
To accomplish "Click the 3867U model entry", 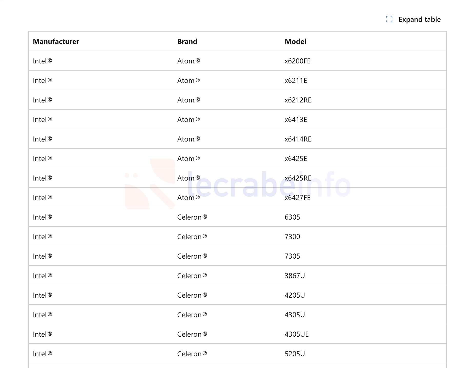I will [x=294, y=276].
